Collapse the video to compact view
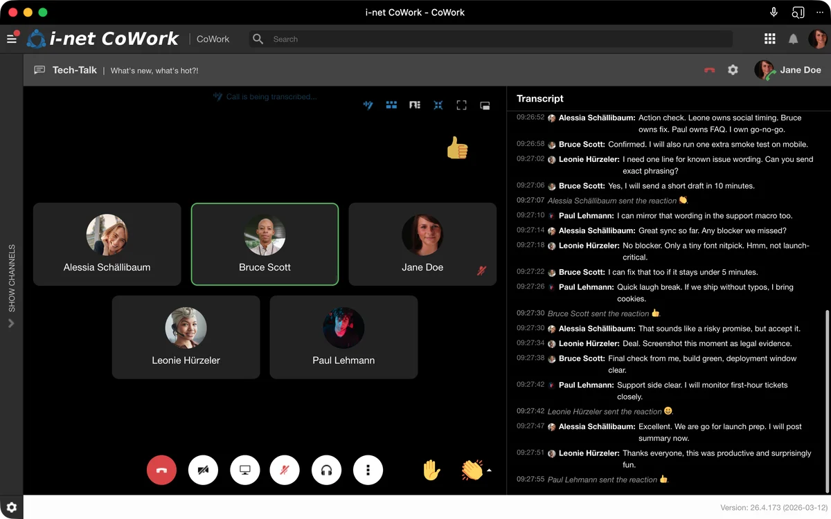831x519 pixels. click(438, 105)
